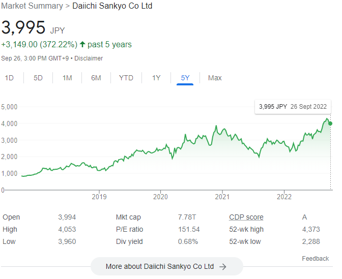Open the CDP score definition link
This screenshot has height=279, width=342.
pos(246,217)
